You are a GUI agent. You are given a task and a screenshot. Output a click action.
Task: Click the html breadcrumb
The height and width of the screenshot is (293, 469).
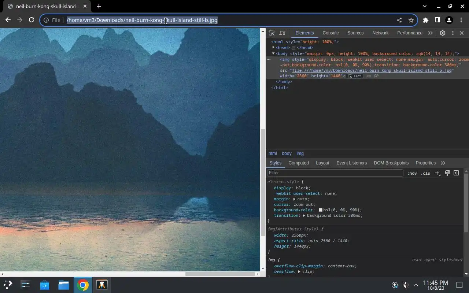[273, 153]
